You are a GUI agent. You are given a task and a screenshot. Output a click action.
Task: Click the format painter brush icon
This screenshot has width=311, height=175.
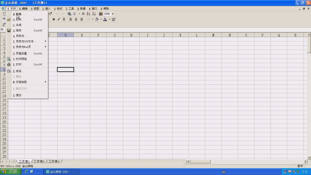point(50,14)
